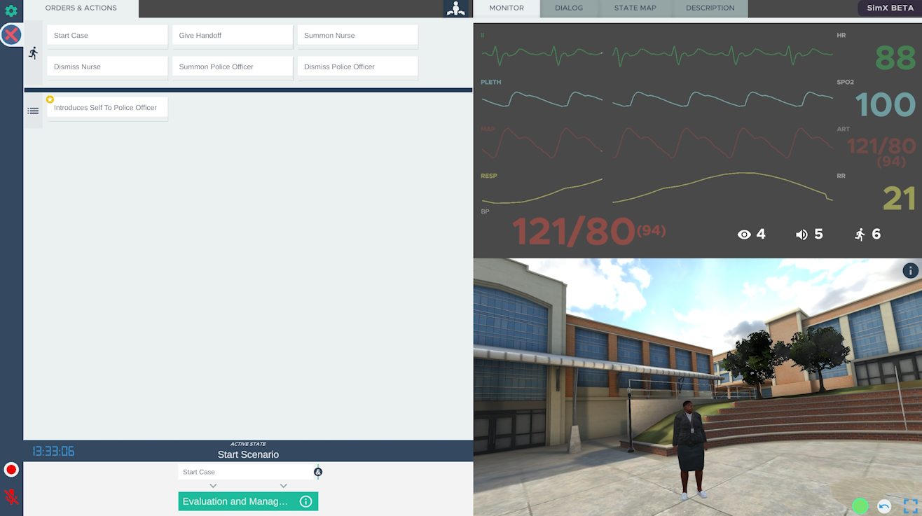
Task: Unmute the crossed-out microphone
Action: tap(11, 496)
